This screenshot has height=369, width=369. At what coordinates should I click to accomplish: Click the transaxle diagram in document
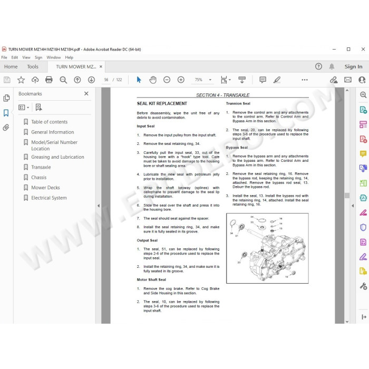(x=267, y=248)
